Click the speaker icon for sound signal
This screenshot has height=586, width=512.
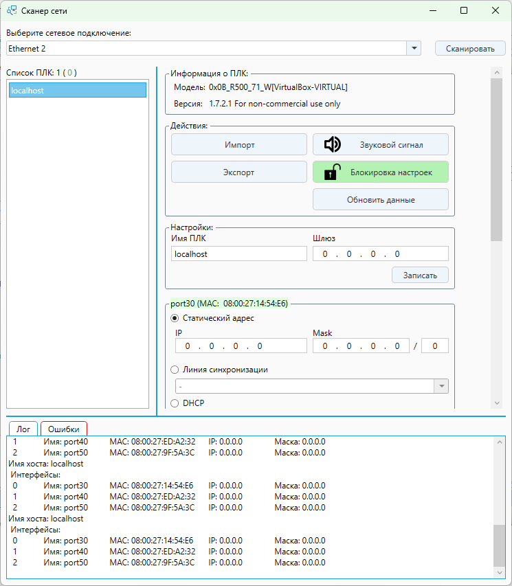(x=333, y=144)
